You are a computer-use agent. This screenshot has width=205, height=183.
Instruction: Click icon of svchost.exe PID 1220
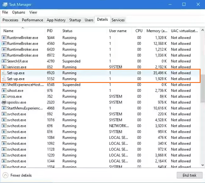[4, 155]
